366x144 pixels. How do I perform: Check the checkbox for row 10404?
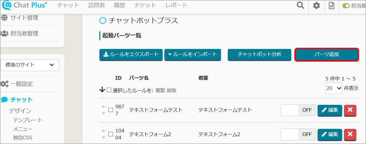click(111, 134)
